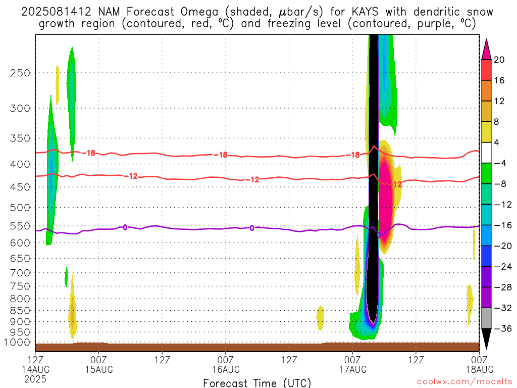Click the 450 pressure level label
This screenshot has width=517, height=388.
tap(20, 187)
